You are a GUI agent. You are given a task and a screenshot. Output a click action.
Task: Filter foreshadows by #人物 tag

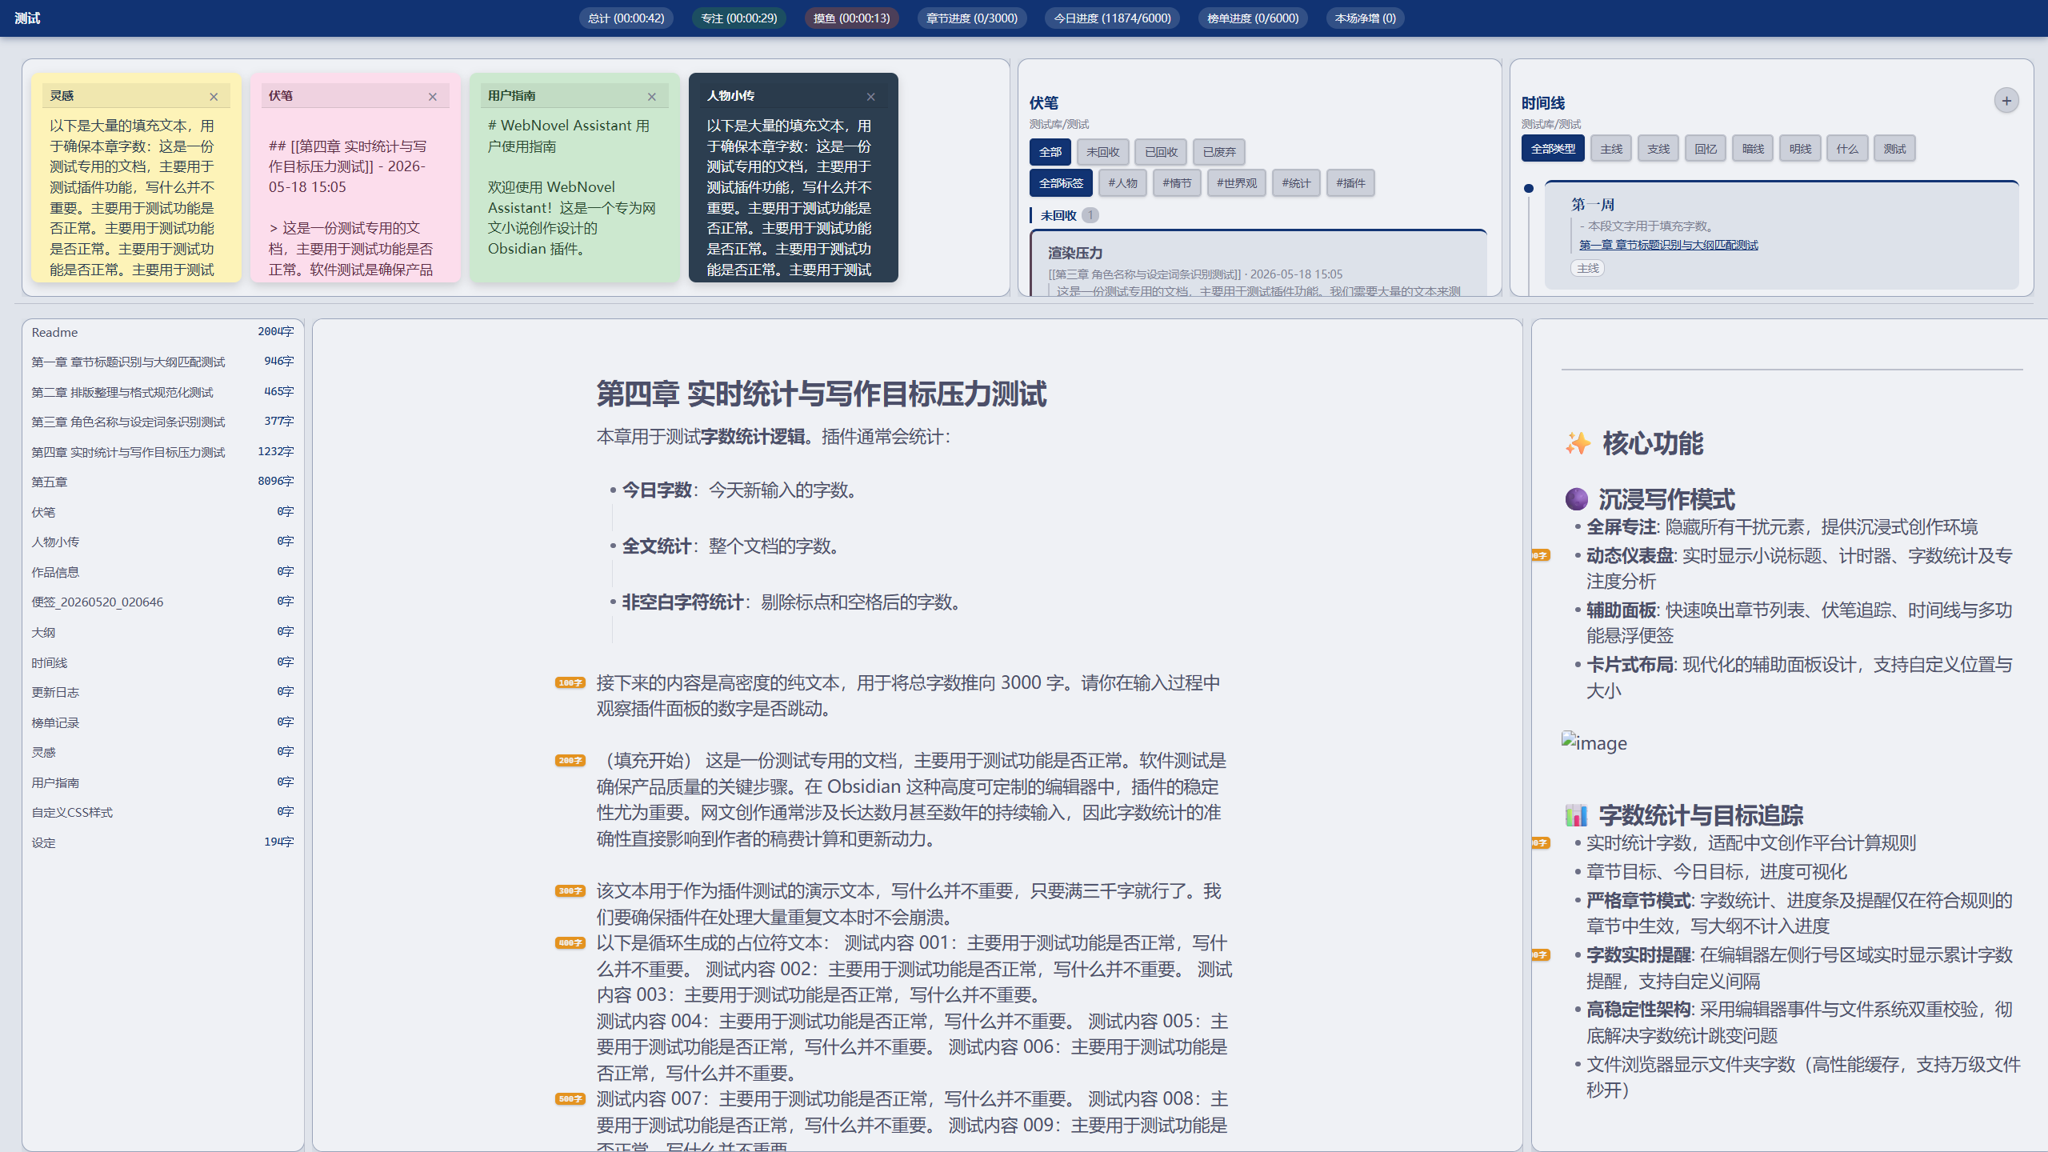click(1123, 183)
